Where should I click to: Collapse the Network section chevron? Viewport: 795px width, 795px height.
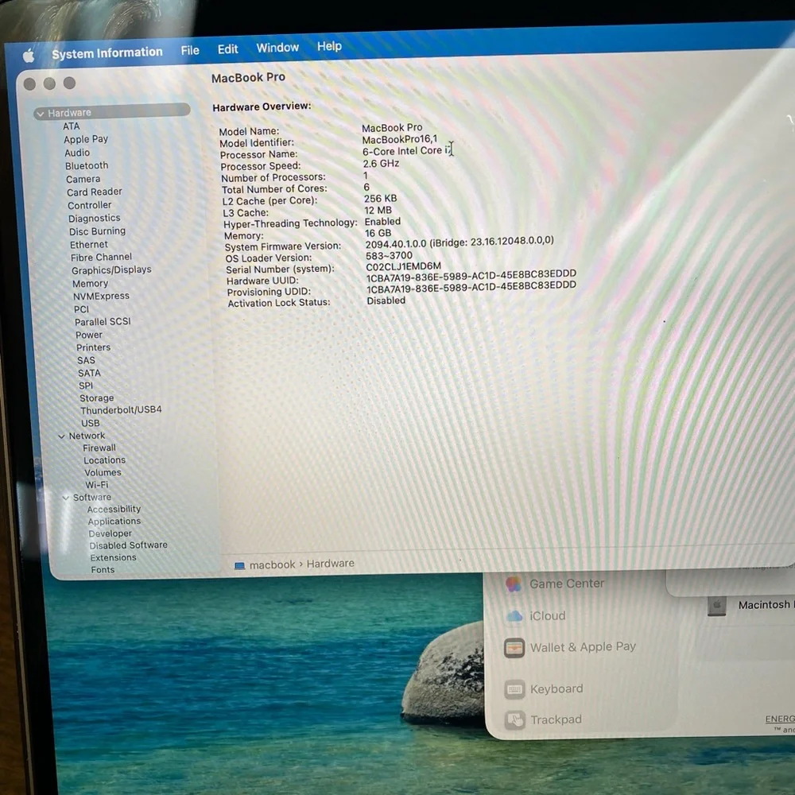(61, 436)
